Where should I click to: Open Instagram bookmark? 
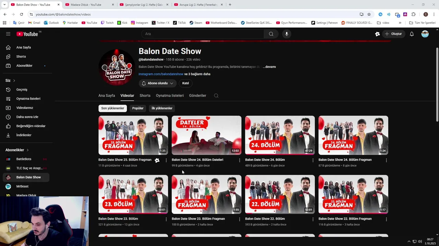[x=139, y=23]
